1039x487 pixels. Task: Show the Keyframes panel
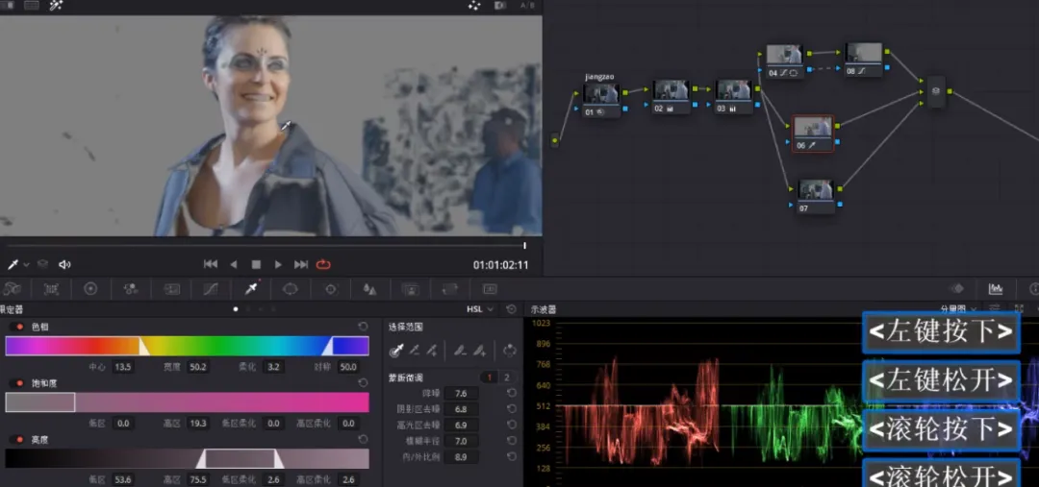957,289
